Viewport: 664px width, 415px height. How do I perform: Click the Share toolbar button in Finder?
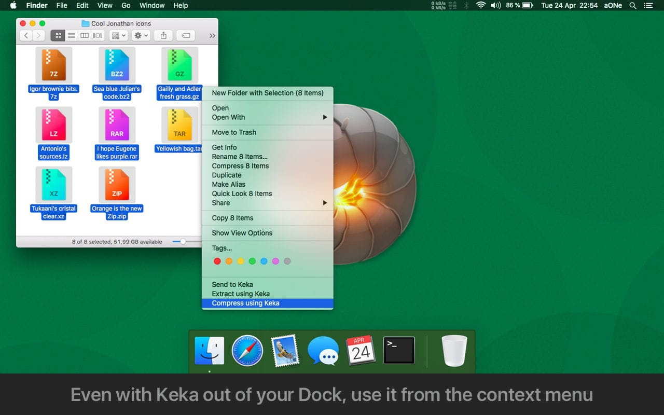click(x=163, y=36)
